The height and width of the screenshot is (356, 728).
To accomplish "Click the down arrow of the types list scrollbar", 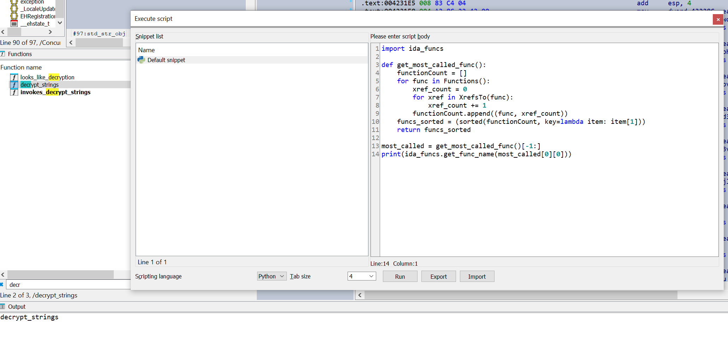I will (x=60, y=23).
